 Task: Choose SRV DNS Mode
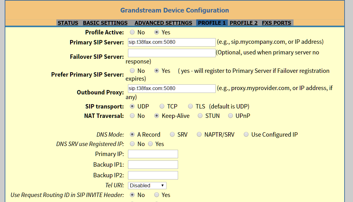[172, 134]
